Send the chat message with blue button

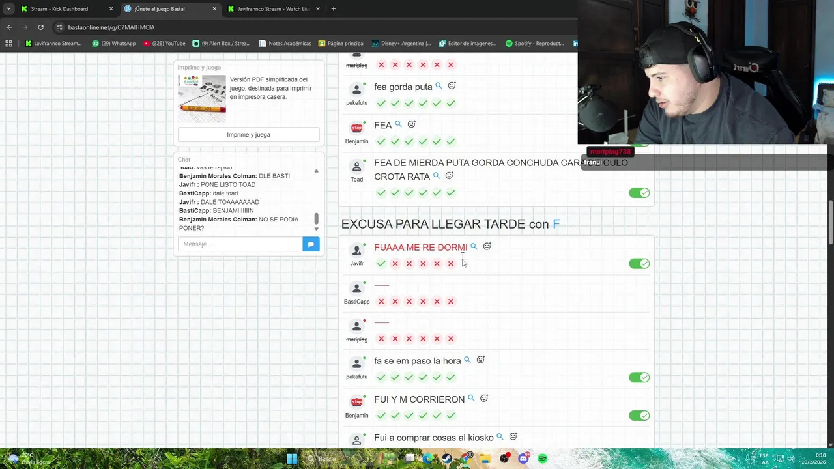(311, 244)
